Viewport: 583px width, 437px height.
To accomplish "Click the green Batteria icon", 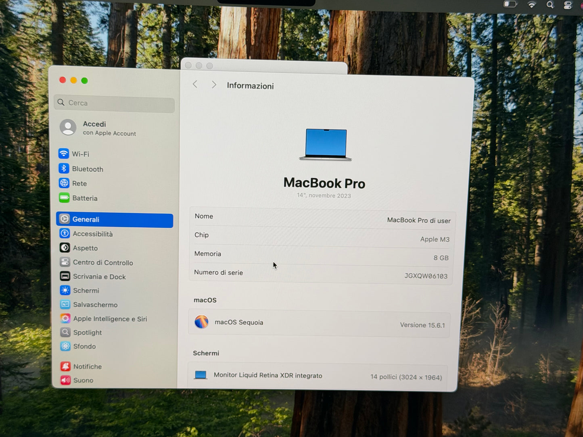I will [64, 198].
